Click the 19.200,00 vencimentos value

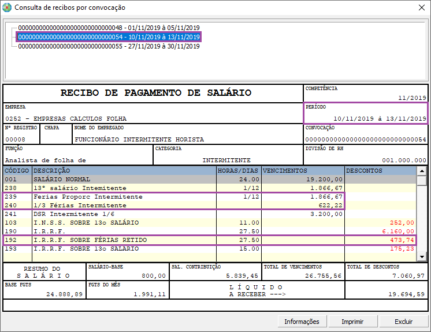[324, 180]
